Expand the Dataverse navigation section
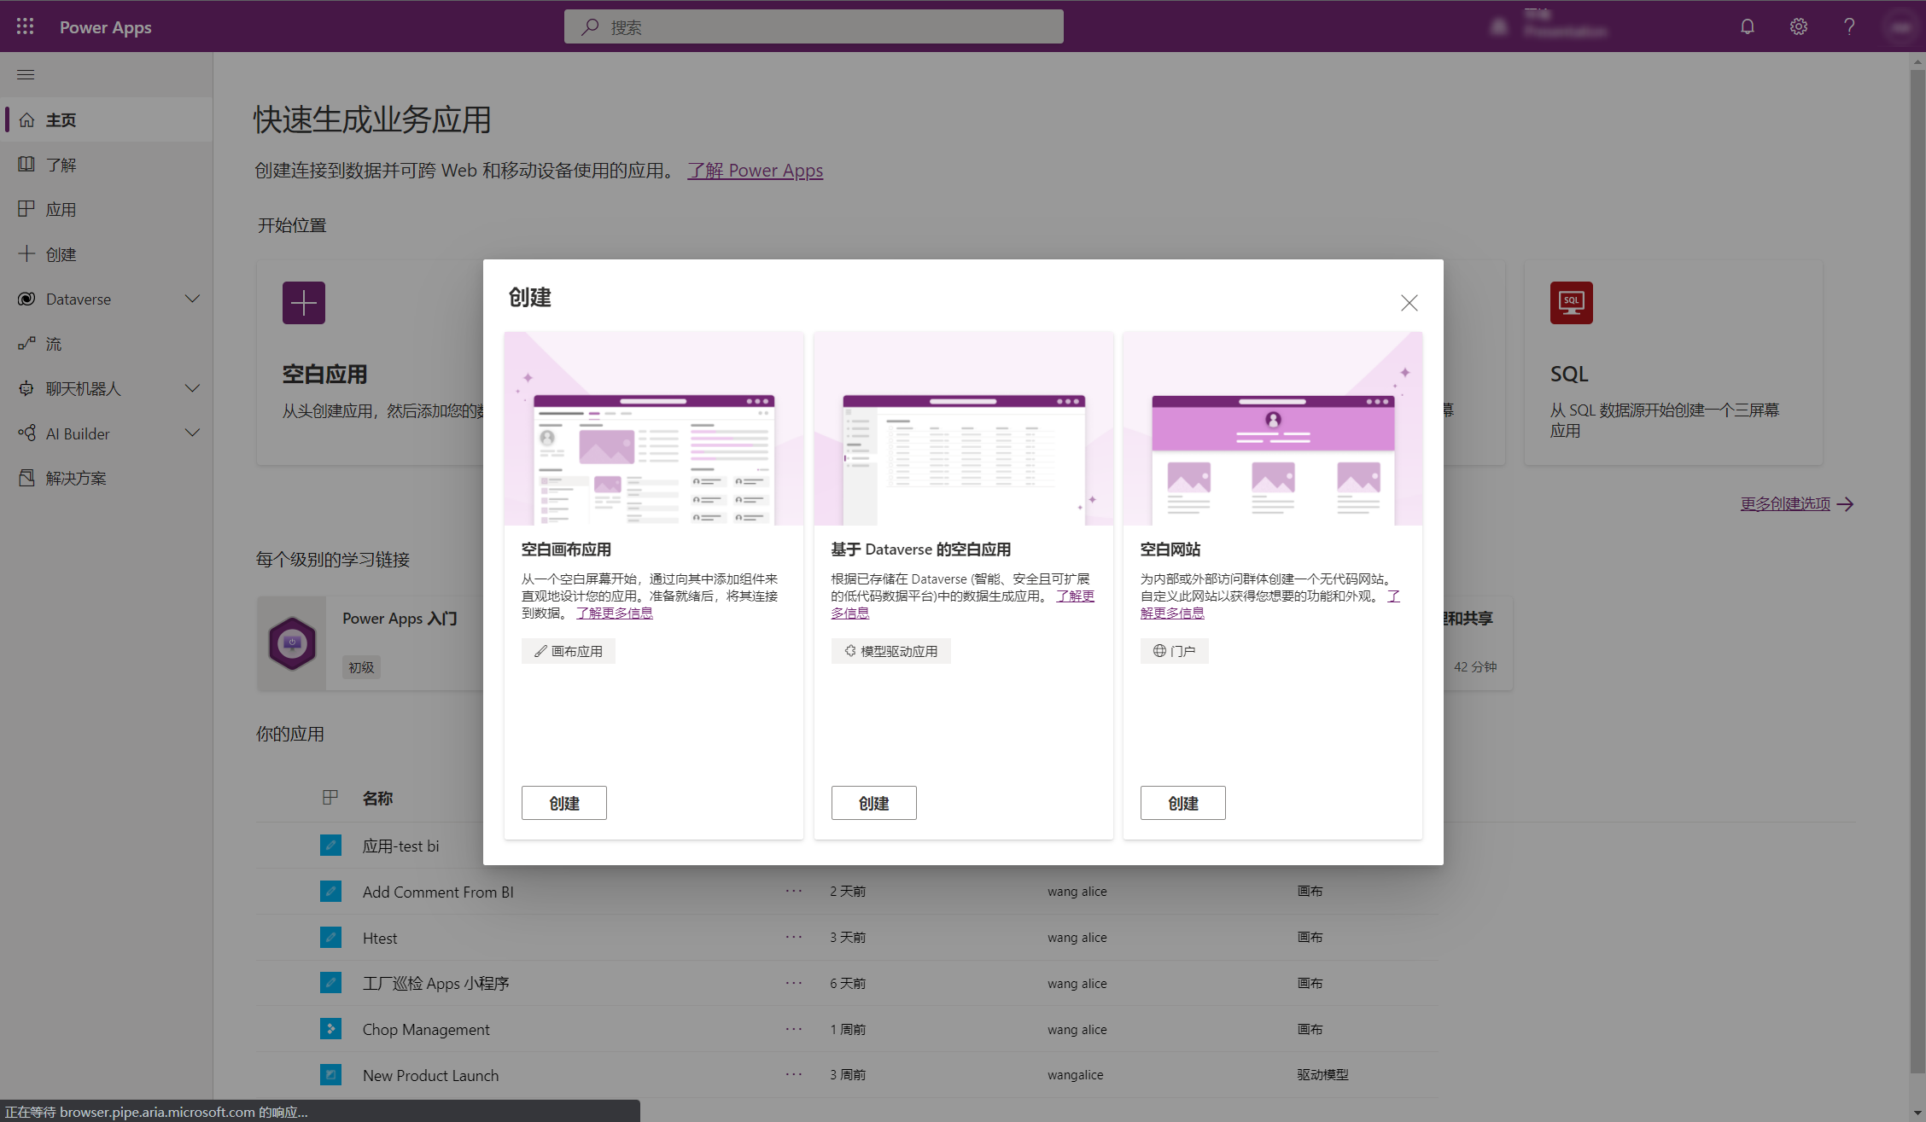 pos(192,299)
